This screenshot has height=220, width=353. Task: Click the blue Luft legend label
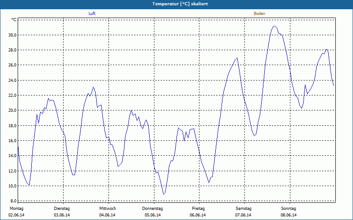tap(92, 14)
